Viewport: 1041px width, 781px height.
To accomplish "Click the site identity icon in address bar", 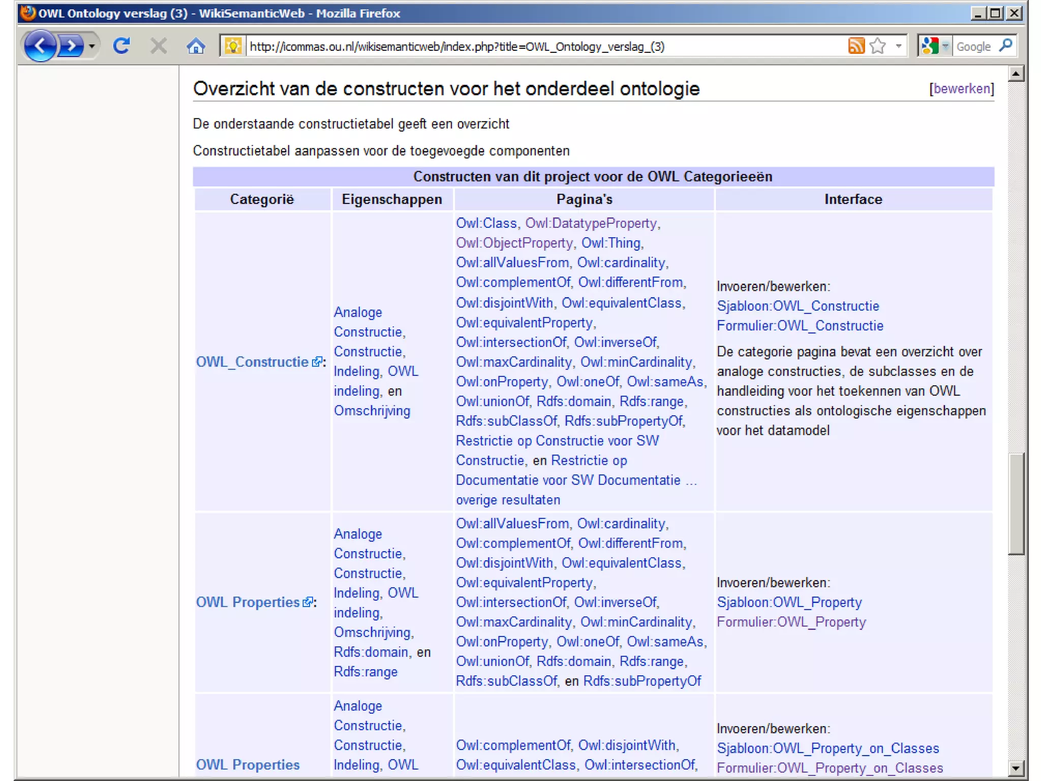I will click(233, 46).
